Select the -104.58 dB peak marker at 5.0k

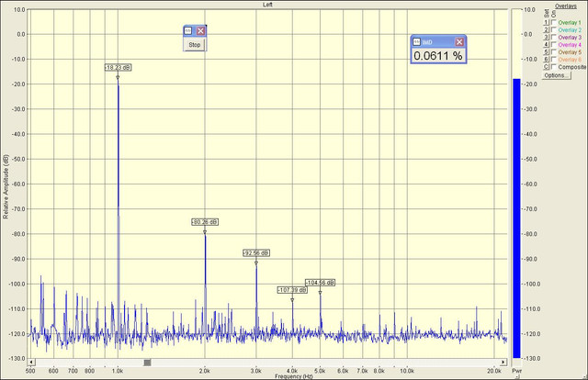[x=320, y=283]
